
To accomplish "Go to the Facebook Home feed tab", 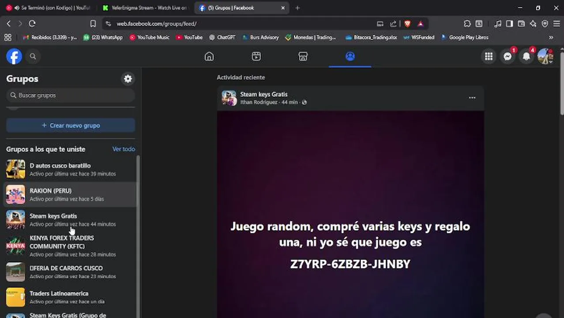I will pyautogui.click(x=209, y=57).
